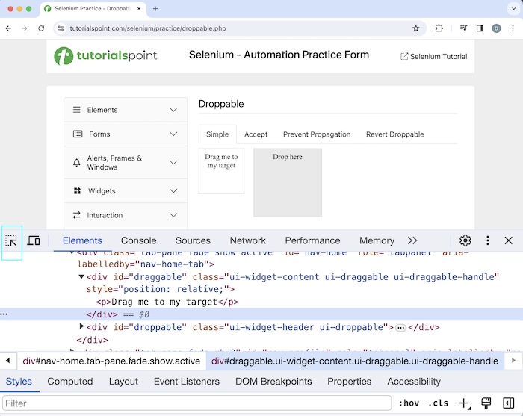The image size is (523, 416).
Task: Select the Prevent Propagation tab
Action: pyautogui.click(x=316, y=134)
